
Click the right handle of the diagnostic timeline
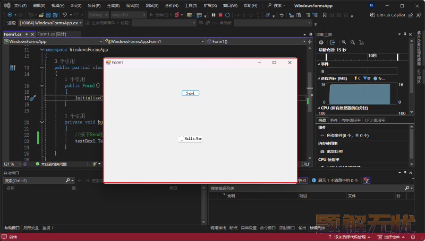tap(397, 57)
